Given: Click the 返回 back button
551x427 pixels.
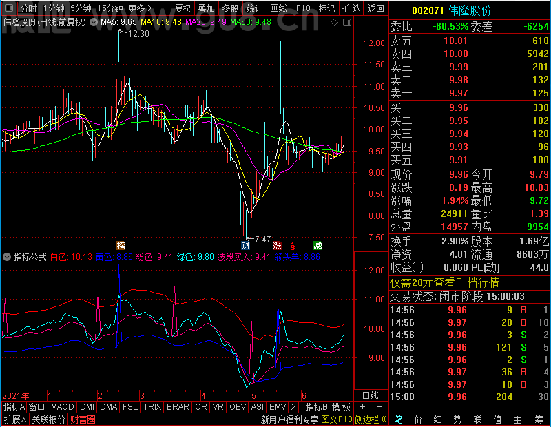Looking at the screenshot, I should pyautogui.click(x=375, y=8).
